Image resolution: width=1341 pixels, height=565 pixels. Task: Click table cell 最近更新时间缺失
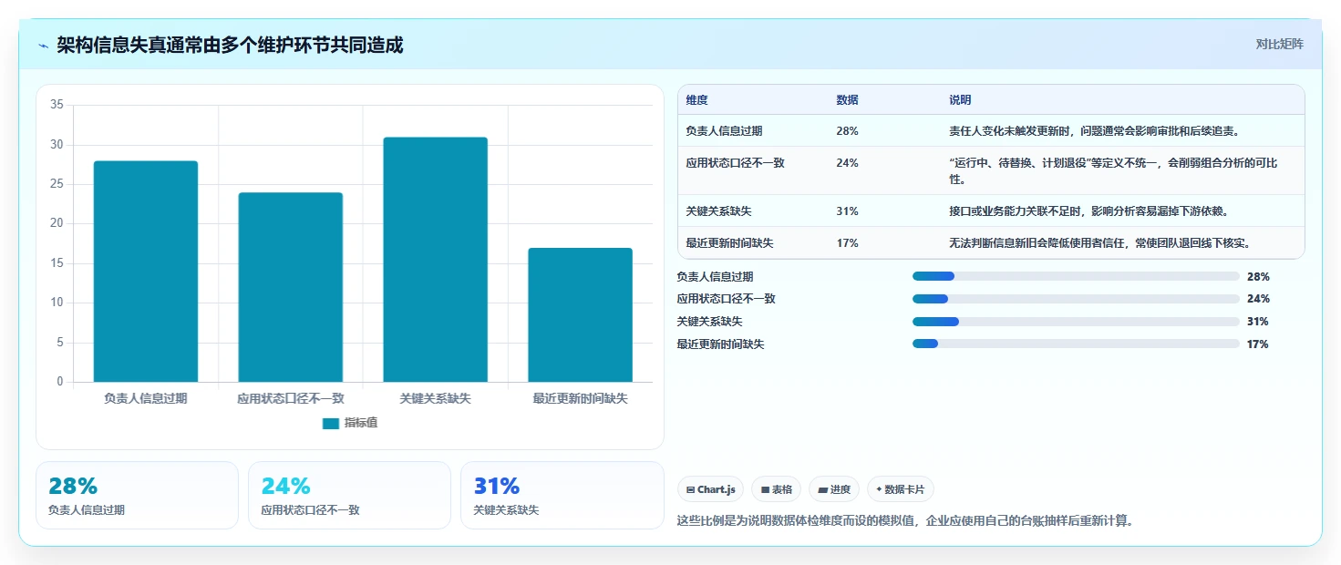[729, 243]
